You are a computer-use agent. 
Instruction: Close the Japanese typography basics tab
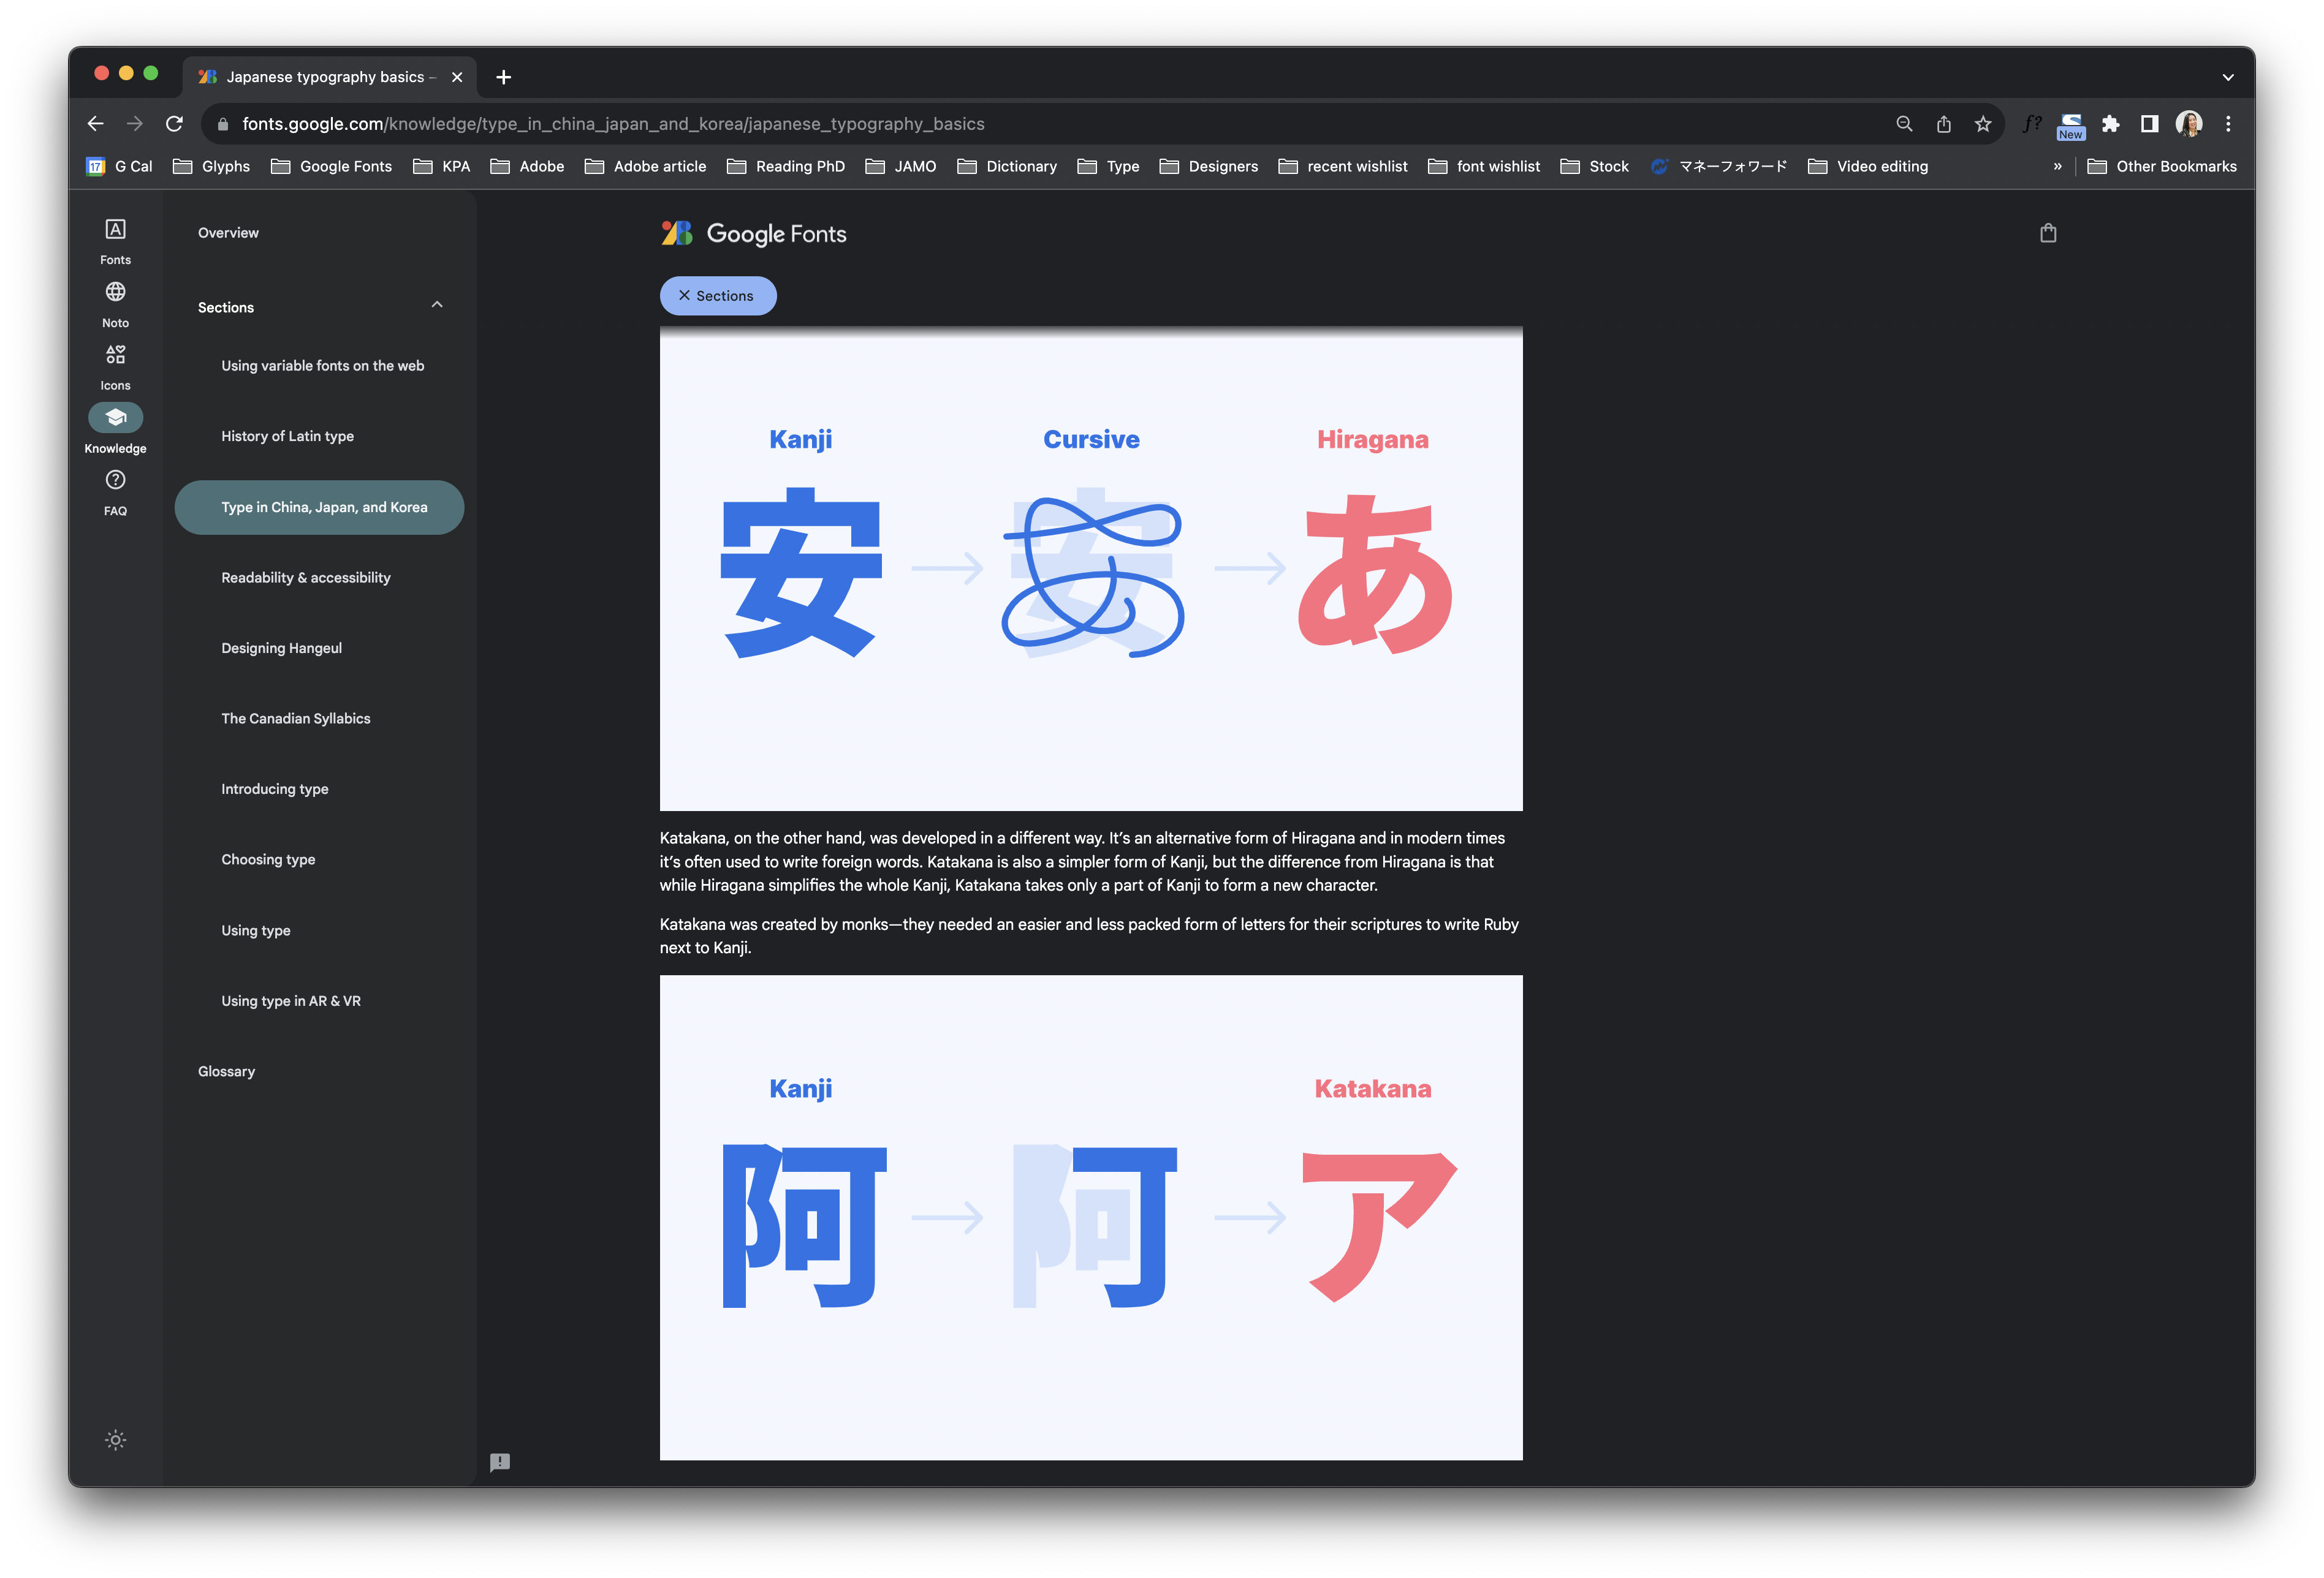(x=457, y=77)
